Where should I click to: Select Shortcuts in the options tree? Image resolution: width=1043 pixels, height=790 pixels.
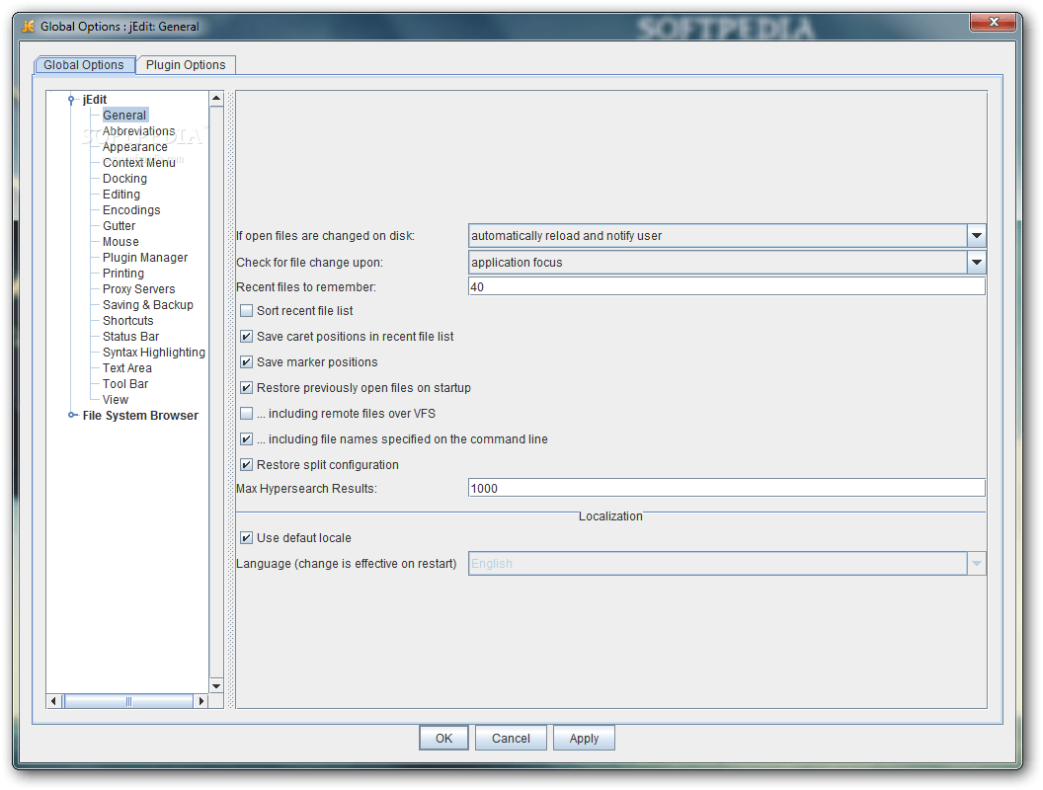click(x=127, y=321)
